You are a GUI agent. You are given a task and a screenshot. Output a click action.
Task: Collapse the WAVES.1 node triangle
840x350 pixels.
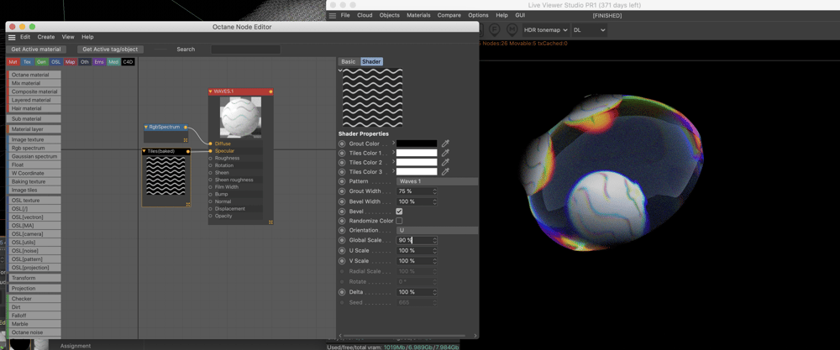click(211, 91)
